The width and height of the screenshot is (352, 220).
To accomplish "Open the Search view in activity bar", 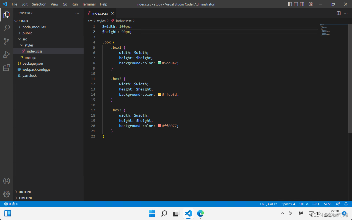I will tap(7, 28).
